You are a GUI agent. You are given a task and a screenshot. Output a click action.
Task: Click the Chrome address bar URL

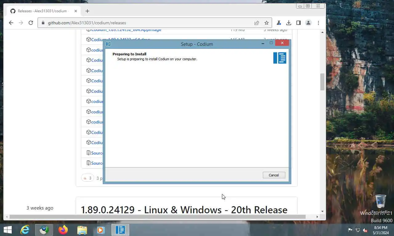(x=87, y=23)
